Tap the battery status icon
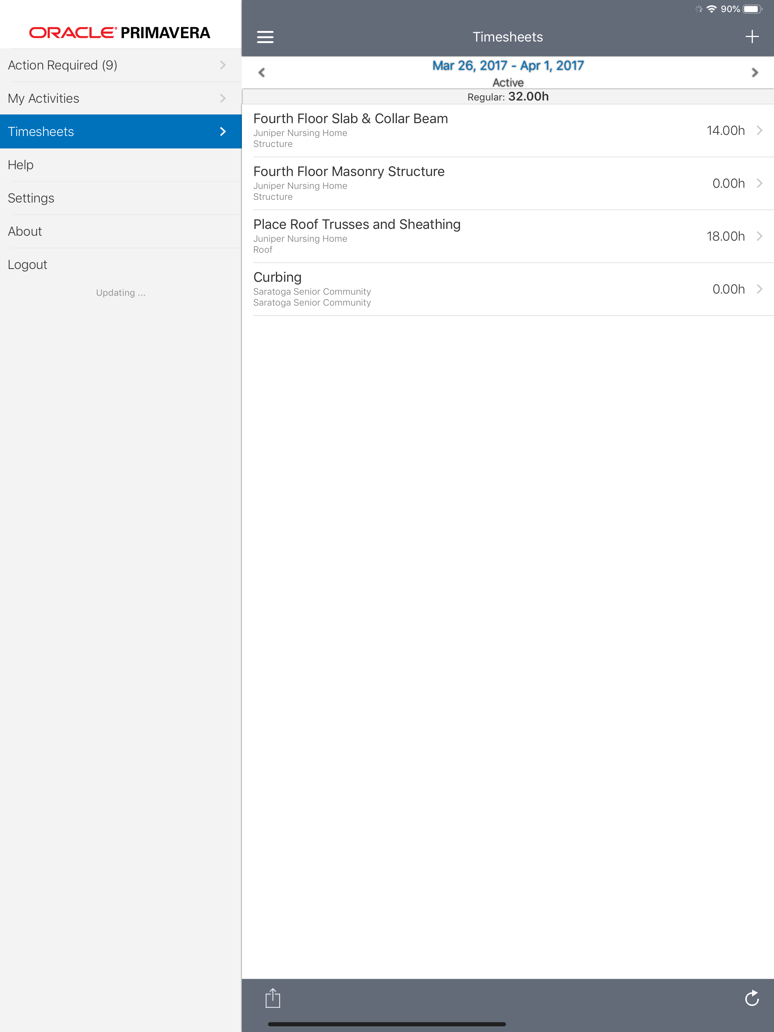Viewport: 774px width, 1032px height. point(752,9)
